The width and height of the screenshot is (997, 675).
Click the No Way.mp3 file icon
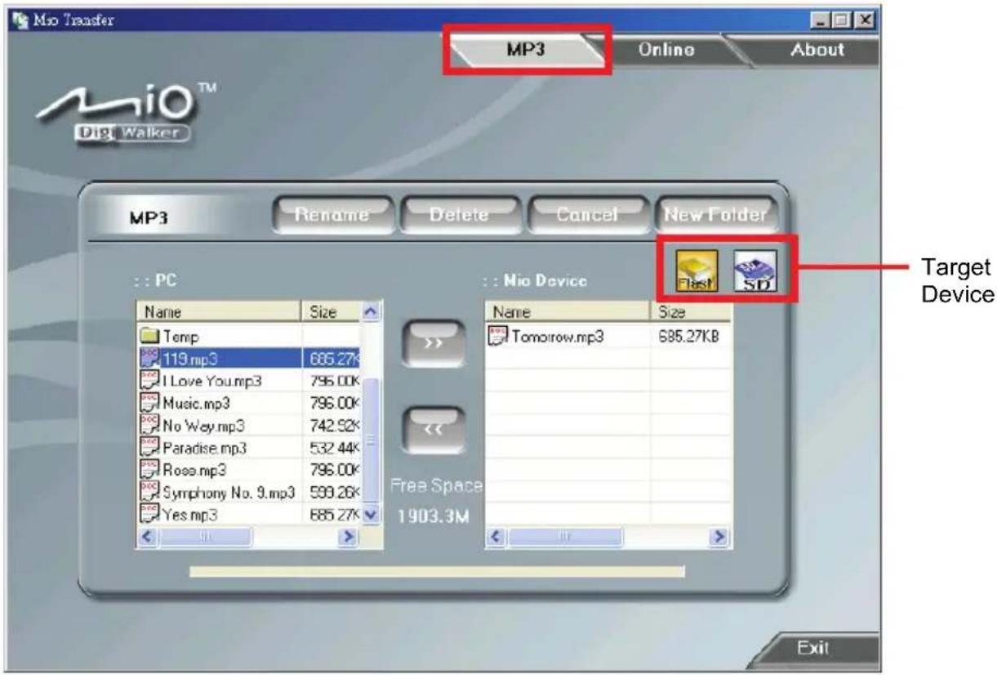coord(151,425)
